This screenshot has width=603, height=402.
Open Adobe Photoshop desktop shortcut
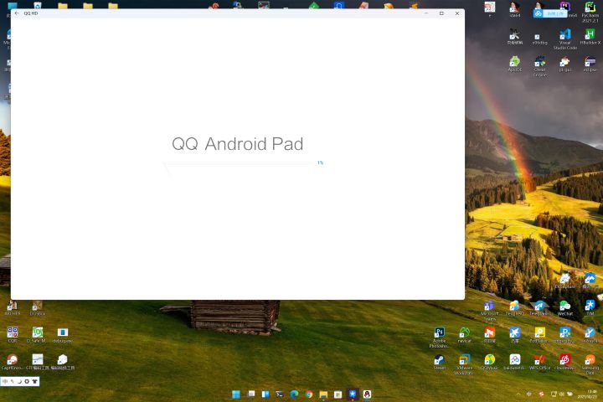(439, 333)
